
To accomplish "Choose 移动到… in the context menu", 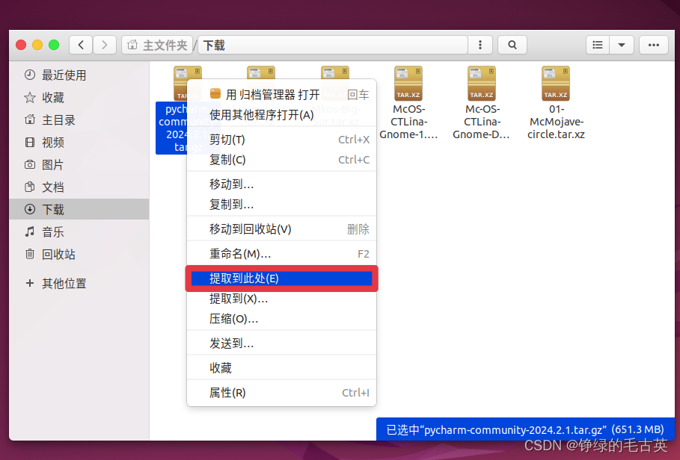I will click(x=281, y=184).
